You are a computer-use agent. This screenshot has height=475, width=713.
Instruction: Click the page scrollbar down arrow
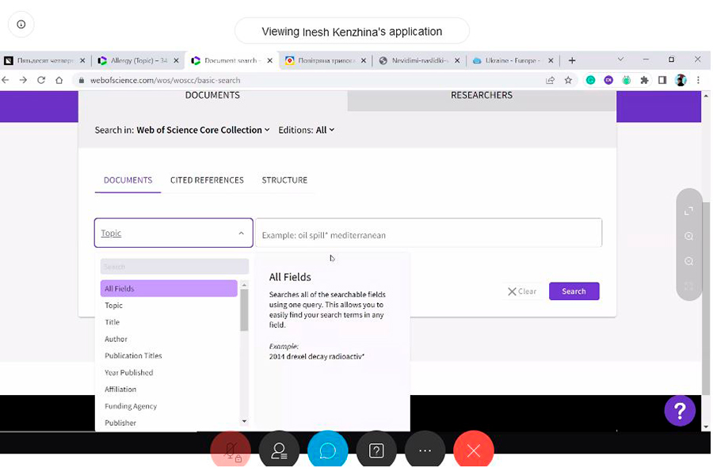(706, 427)
